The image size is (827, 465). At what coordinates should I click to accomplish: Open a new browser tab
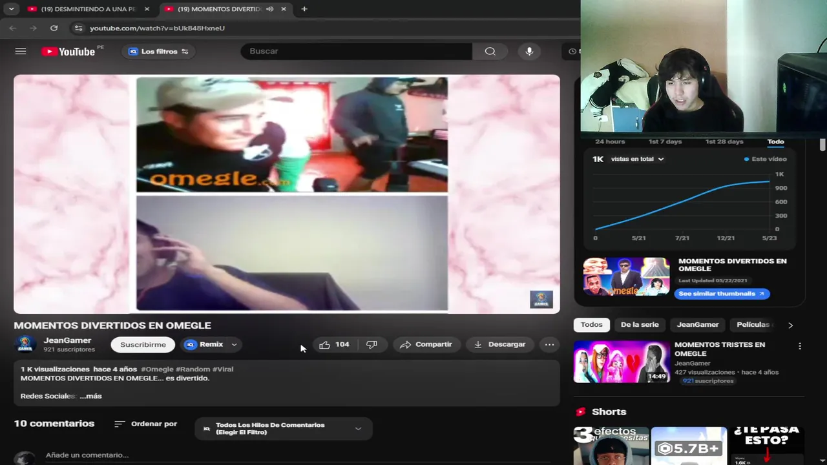coord(304,9)
